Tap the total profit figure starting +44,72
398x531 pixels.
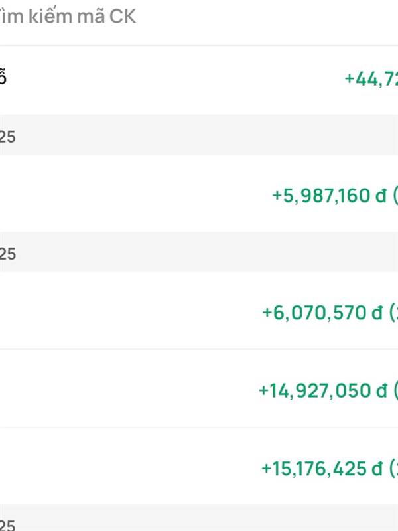click(371, 79)
